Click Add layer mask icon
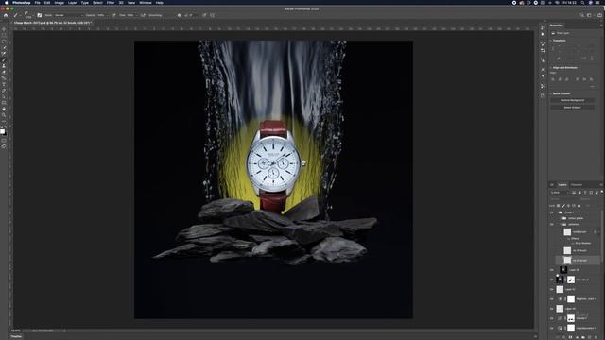Screen dimensions: 605x340 tap(570, 337)
